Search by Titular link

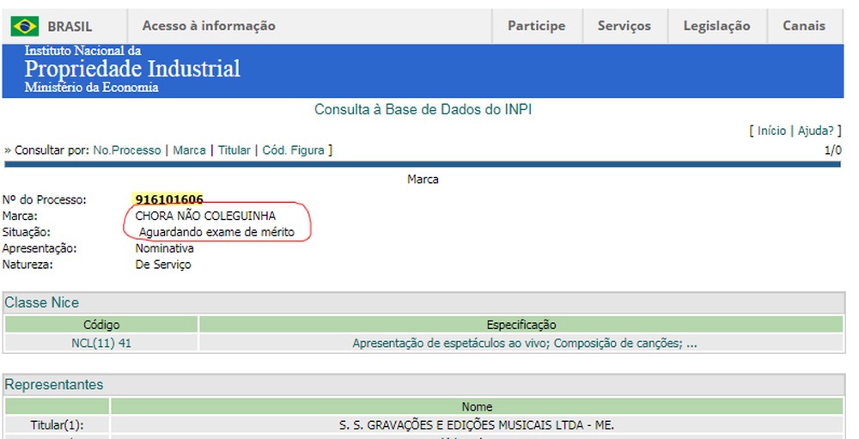point(234,150)
